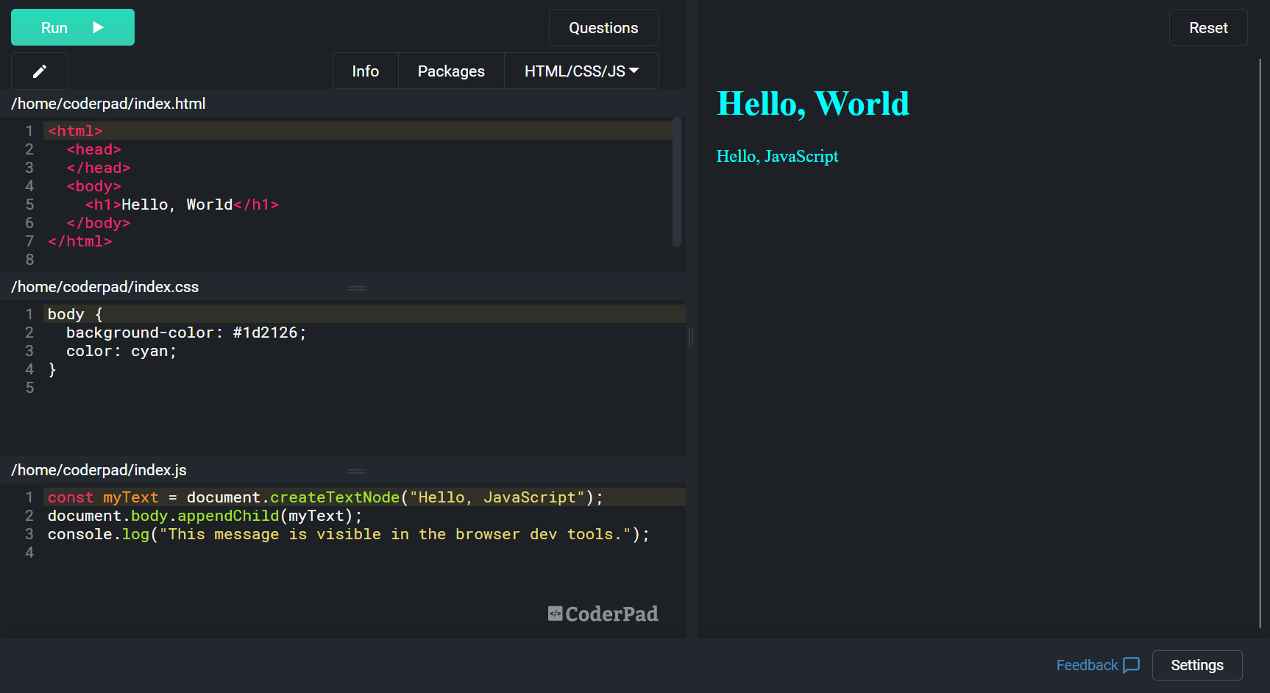Click the </html> closing tag line

[x=79, y=241]
